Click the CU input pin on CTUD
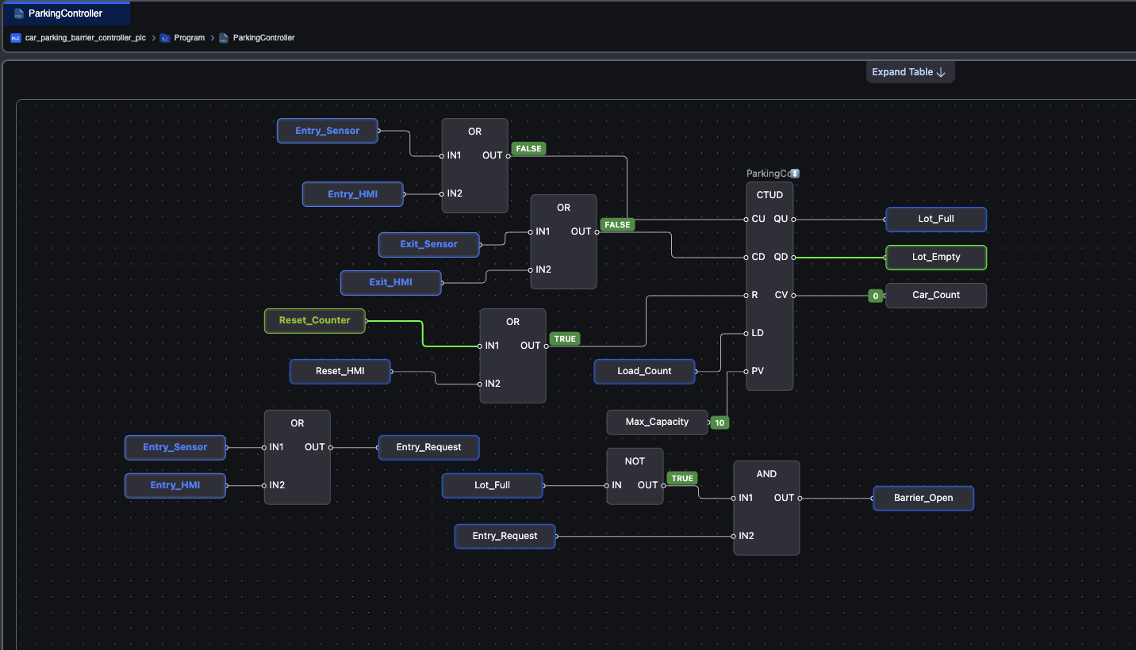1136x650 pixels. 746,219
